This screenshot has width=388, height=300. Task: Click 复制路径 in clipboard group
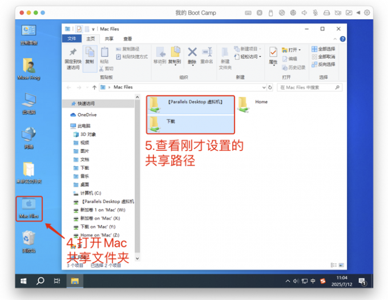[128, 49]
